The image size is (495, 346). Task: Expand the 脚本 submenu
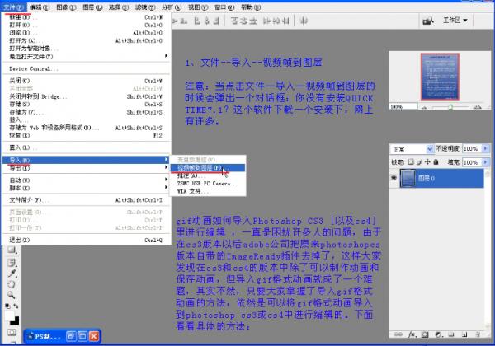(87, 188)
